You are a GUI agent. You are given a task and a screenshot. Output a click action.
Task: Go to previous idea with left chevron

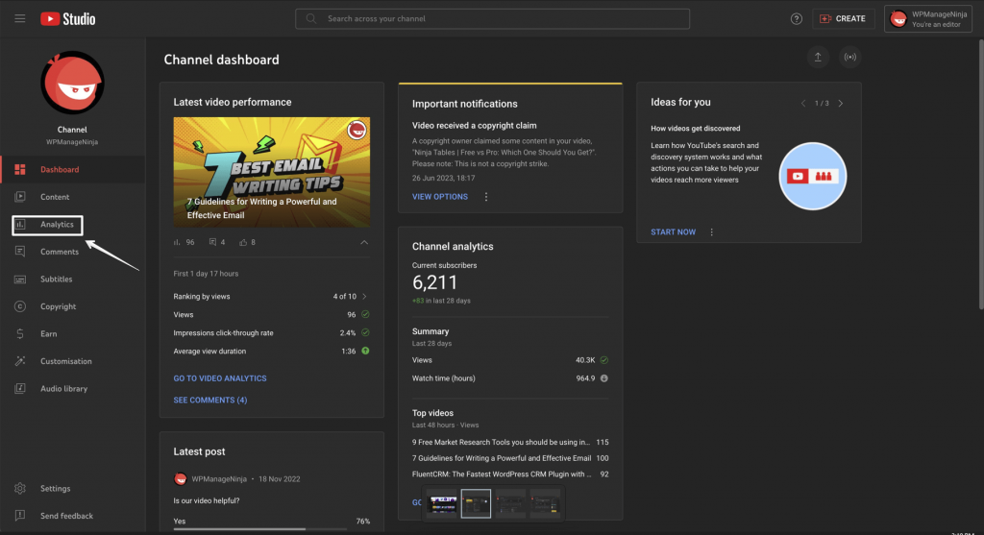tap(803, 103)
